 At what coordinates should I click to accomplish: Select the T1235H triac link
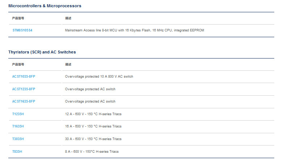[x=18, y=114]
